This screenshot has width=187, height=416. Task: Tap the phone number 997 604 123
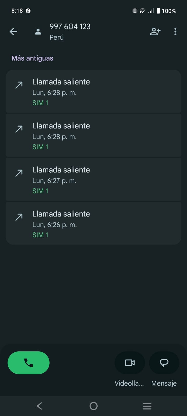(70, 27)
